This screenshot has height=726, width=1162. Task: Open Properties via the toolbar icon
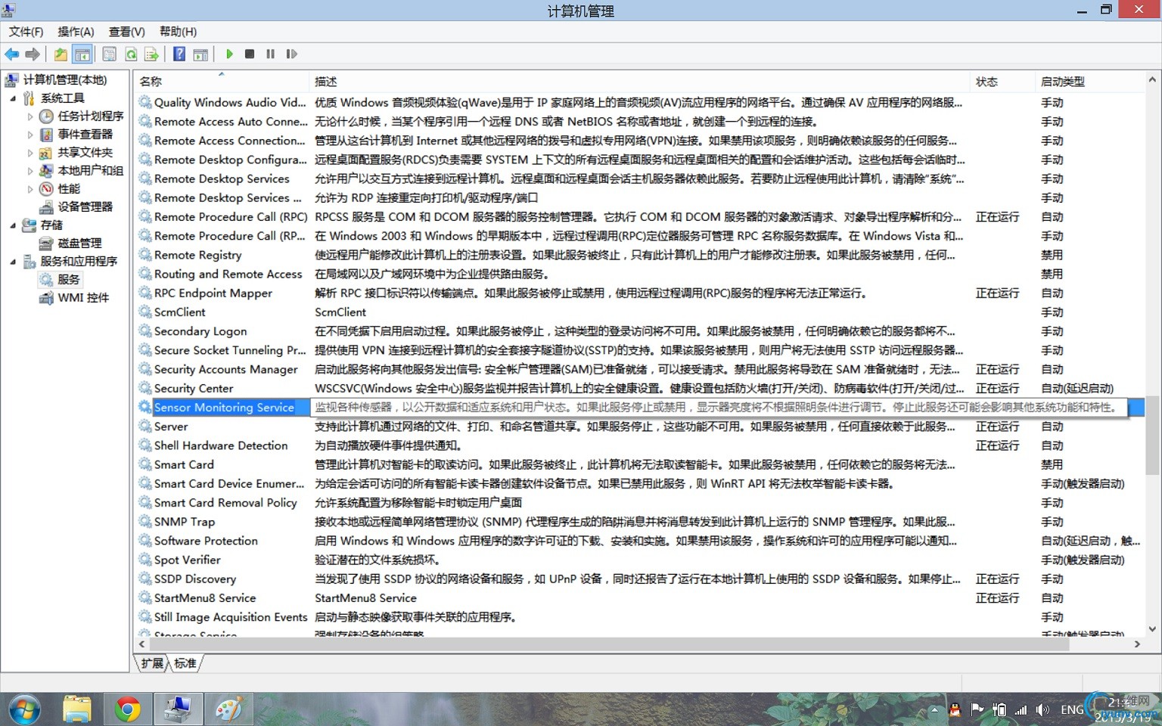110,54
